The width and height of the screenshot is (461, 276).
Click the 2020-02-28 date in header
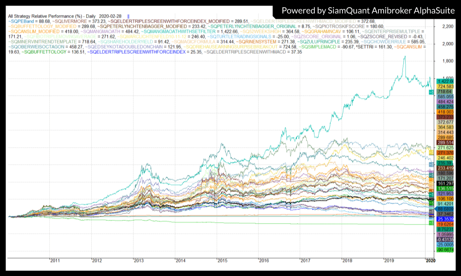(109, 16)
